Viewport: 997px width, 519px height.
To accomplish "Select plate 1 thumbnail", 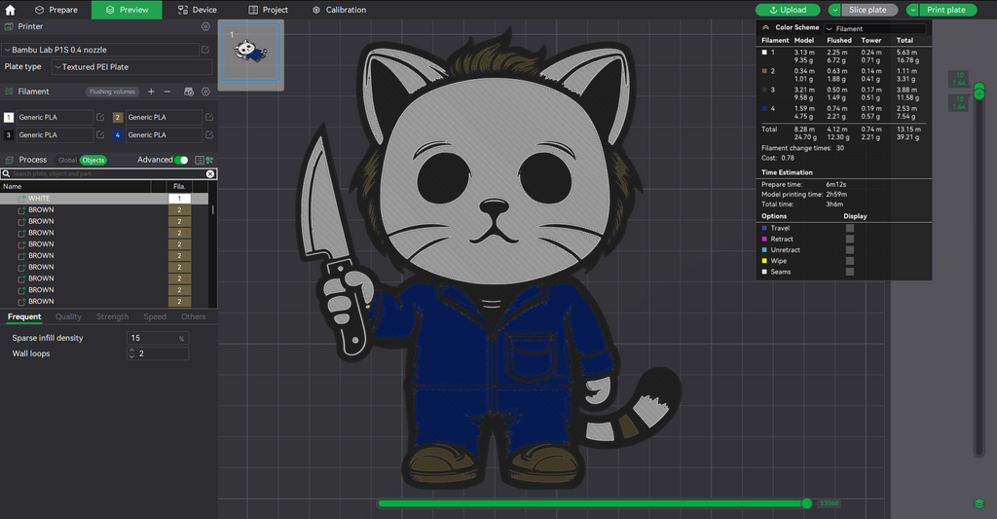I will coord(250,53).
